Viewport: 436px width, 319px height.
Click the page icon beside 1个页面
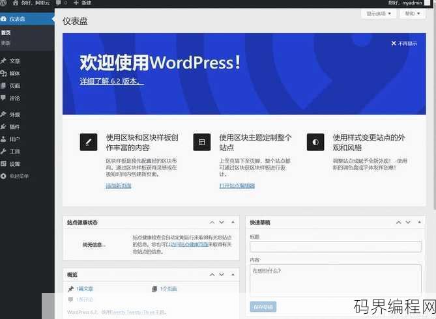[x=154, y=289]
